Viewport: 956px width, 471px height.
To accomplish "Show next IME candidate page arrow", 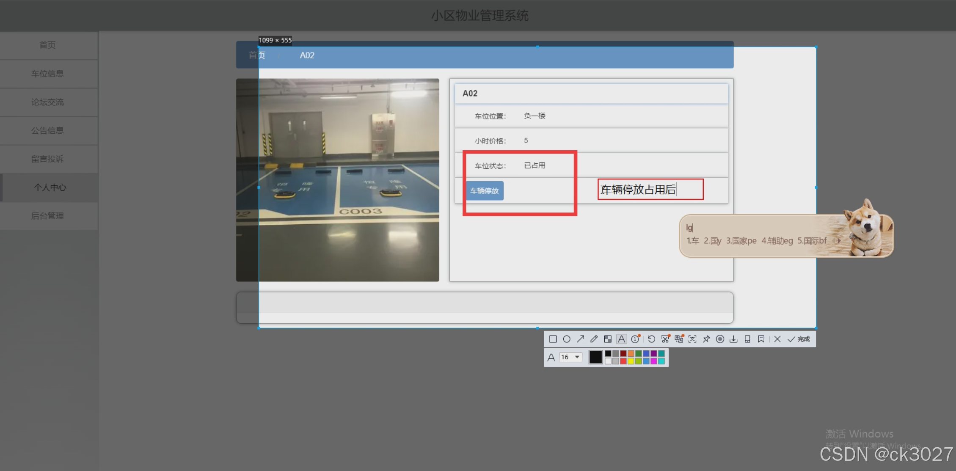I will point(839,240).
